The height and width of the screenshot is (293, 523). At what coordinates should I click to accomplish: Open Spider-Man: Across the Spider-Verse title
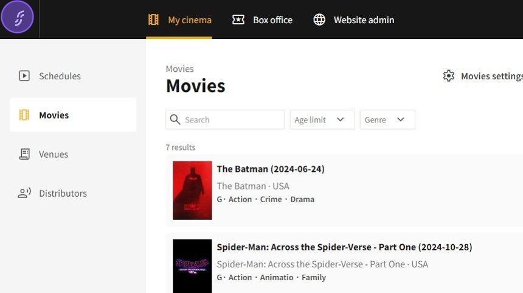[x=344, y=247]
